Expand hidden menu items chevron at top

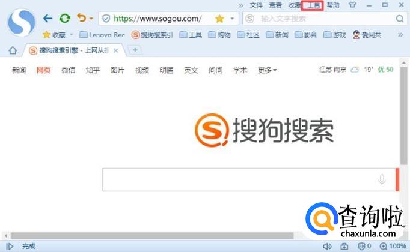(x=241, y=5)
